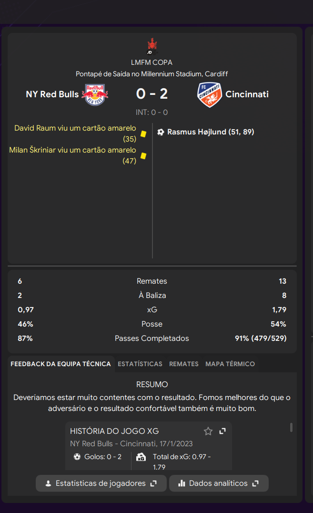Click the Cincinnati team name
The height and width of the screenshot is (513, 313).
point(247,94)
